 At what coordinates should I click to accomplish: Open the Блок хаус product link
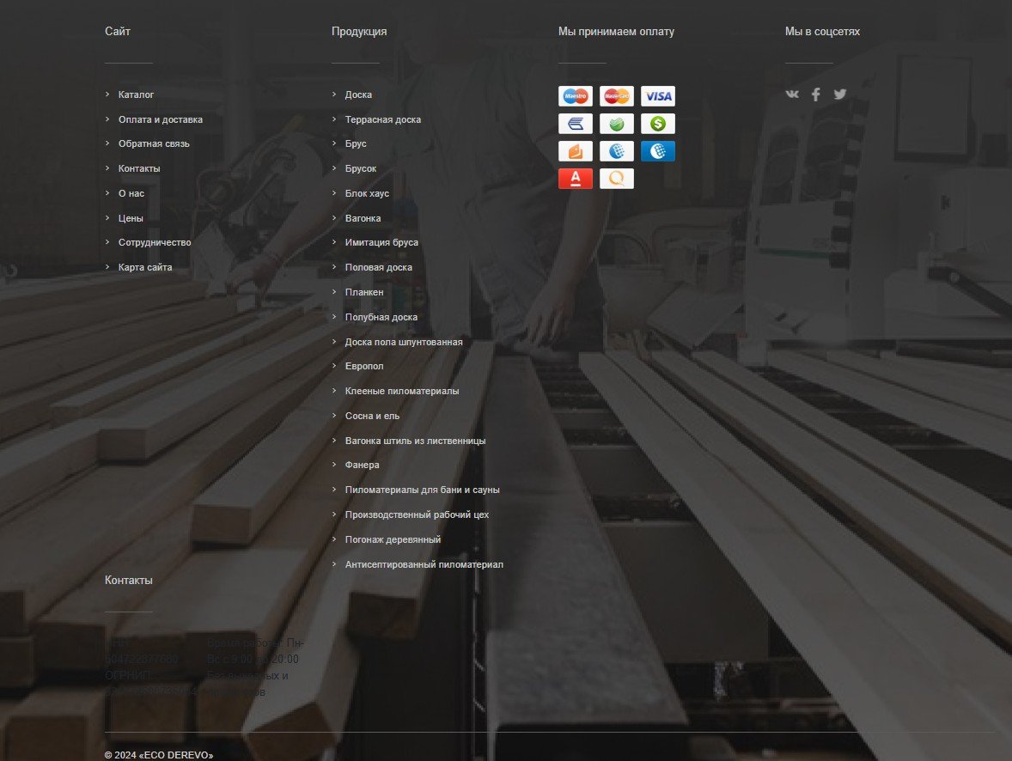pyautogui.click(x=367, y=193)
